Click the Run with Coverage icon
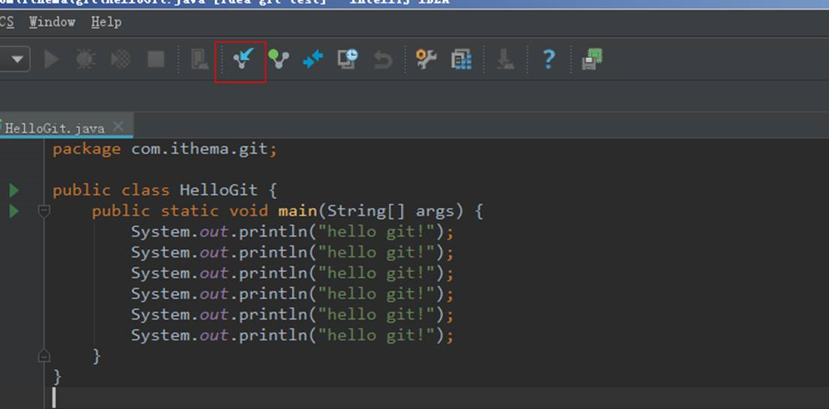Viewport: 829px width, 409px height. [121, 59]
